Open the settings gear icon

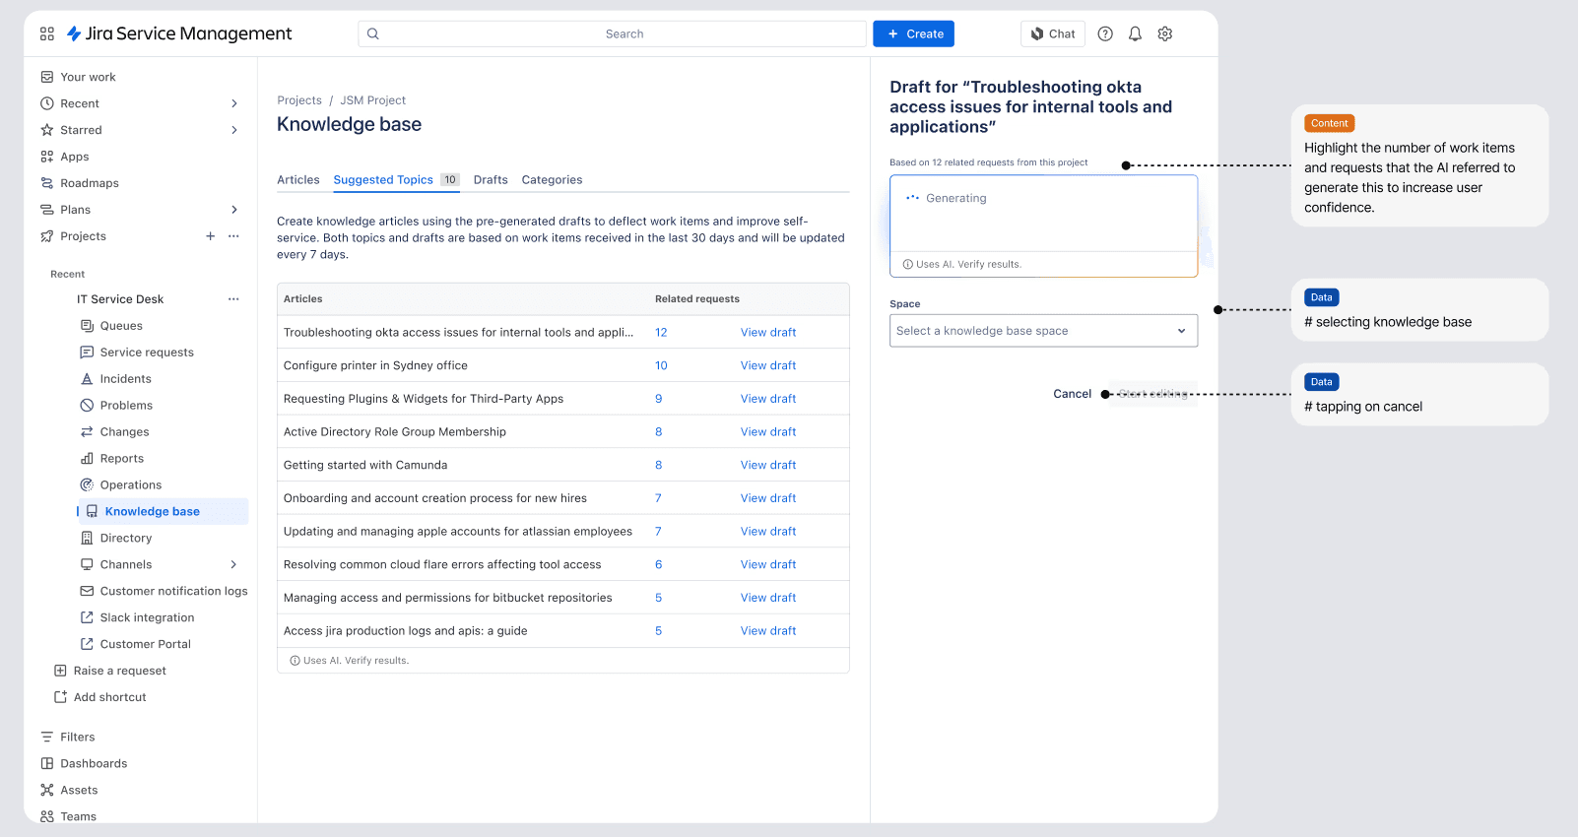click(1165, 33)
